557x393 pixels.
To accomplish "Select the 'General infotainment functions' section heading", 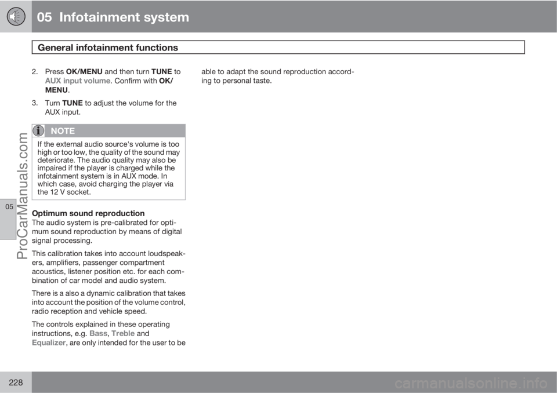I will pos(108,48).
